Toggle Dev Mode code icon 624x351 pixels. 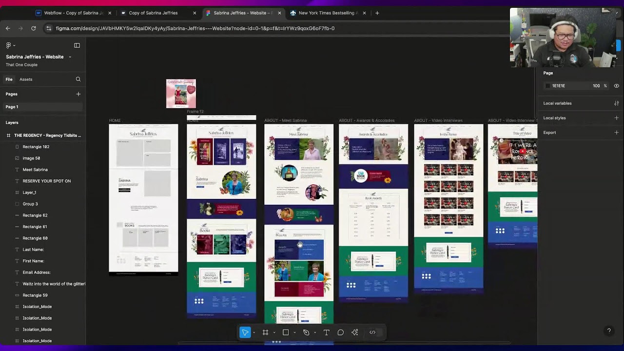click(x=372, y=332)
